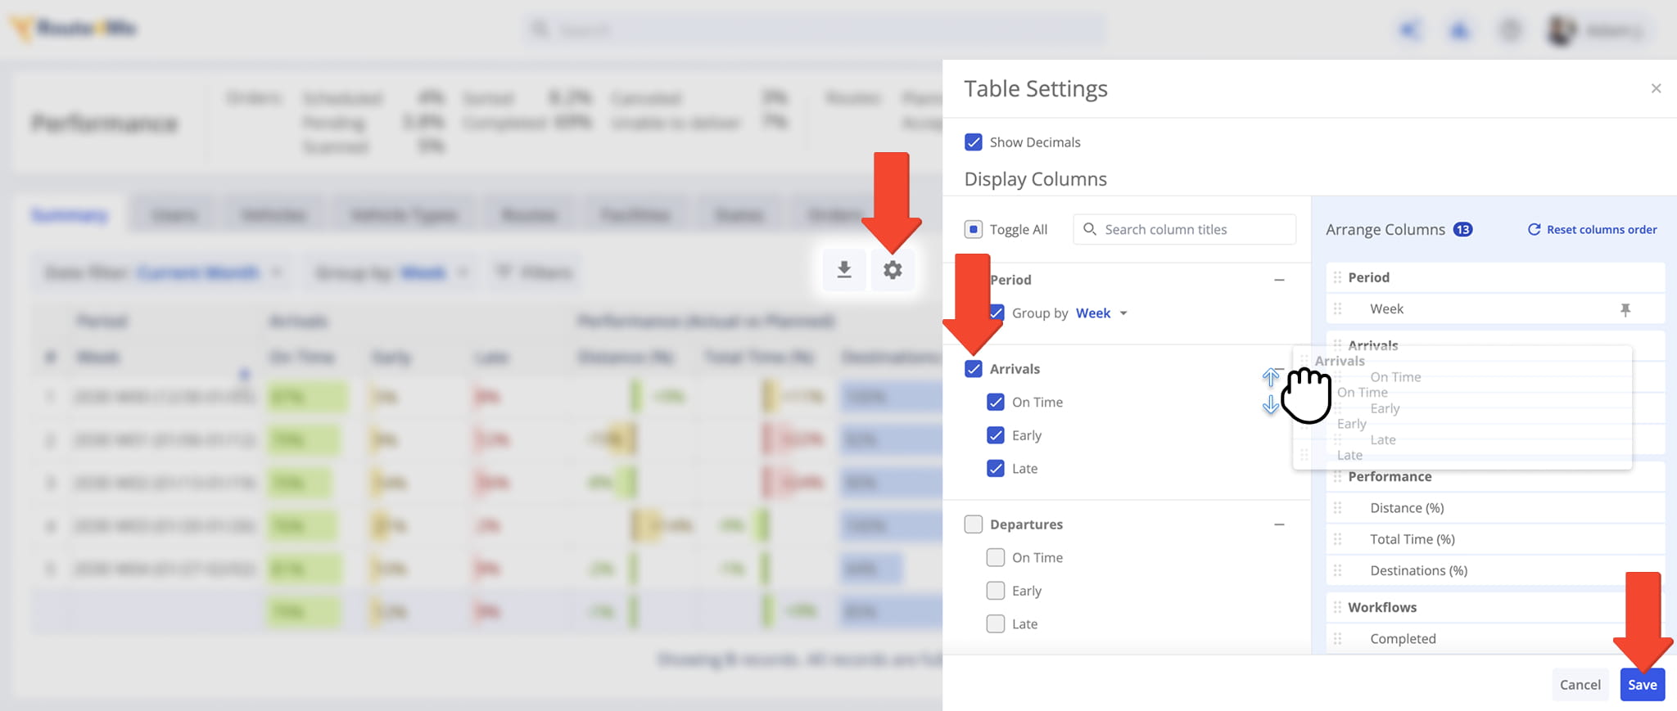This screenshot has height=711, width=1677.
Task: Grab the drag handle beside Destinations (%)
Action: (x=1337, y=570)
